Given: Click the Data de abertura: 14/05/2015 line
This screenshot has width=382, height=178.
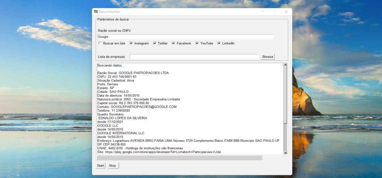Looking at the screenshot, I should click(x=118, y=96).
